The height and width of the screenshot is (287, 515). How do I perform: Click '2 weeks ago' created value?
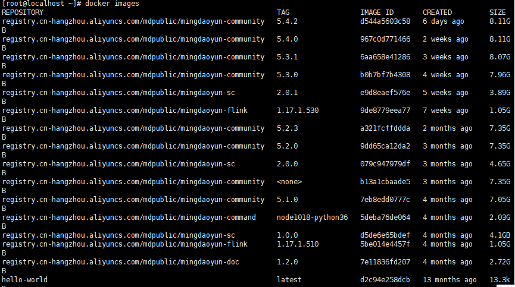coord(445,39)
